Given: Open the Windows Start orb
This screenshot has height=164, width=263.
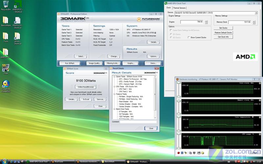Looking at the screenshot, I should click(4, 161).
